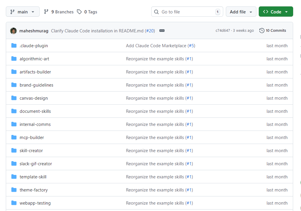Open the #1 link in theme-factory row
301x211 pixels.
click(x=189, y=190)
